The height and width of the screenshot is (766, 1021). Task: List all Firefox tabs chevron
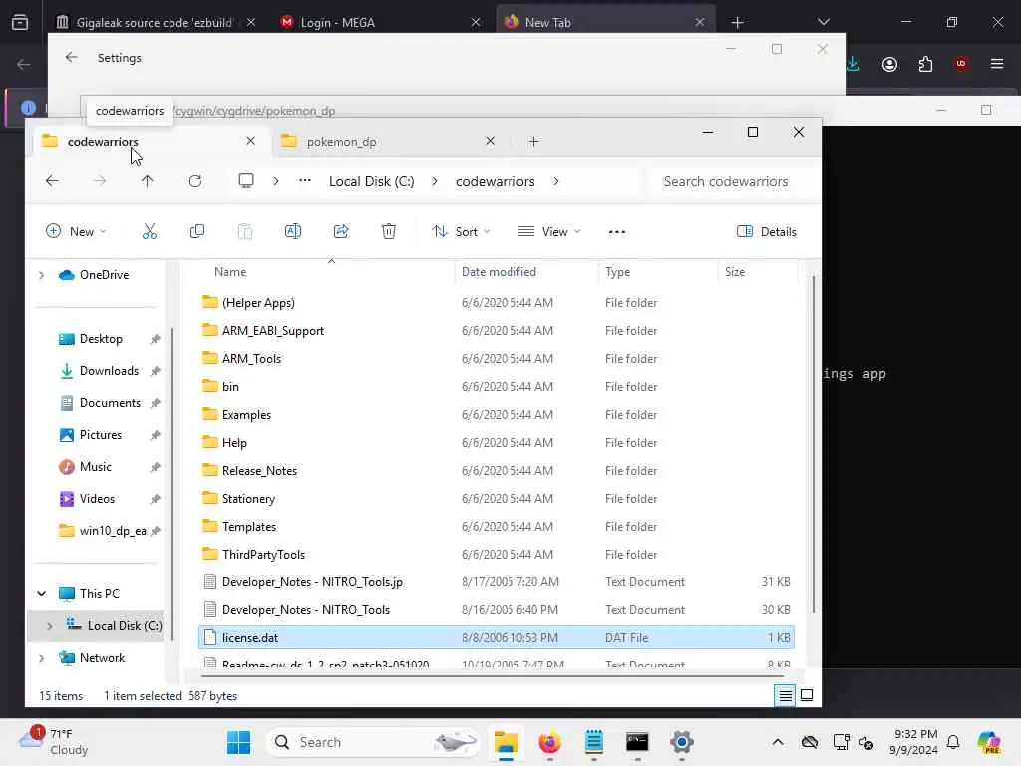pyautogui.click(x=823, y=22)
